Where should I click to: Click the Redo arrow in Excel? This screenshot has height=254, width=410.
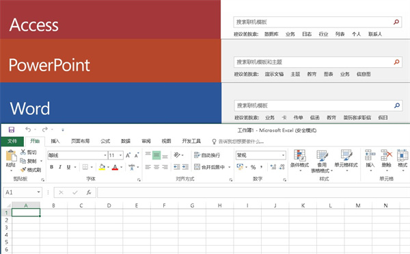[x=45, y=129]
